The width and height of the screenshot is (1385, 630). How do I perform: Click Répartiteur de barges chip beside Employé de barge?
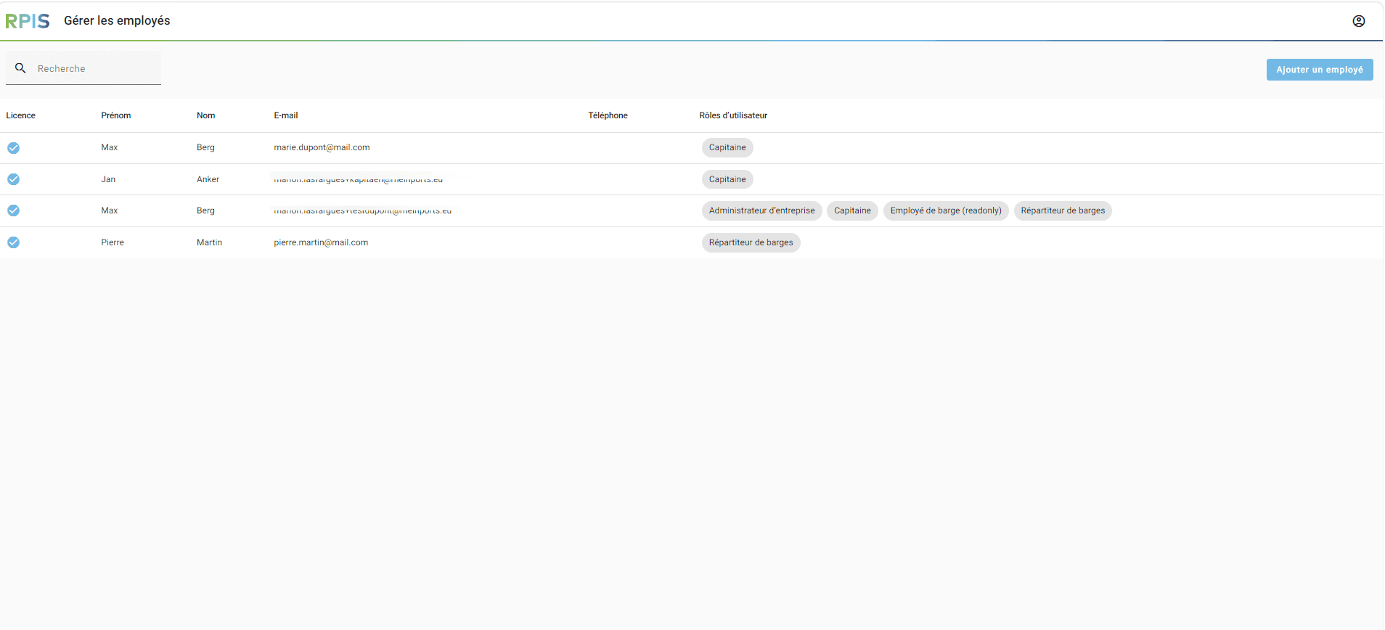tap(1063, 210)
